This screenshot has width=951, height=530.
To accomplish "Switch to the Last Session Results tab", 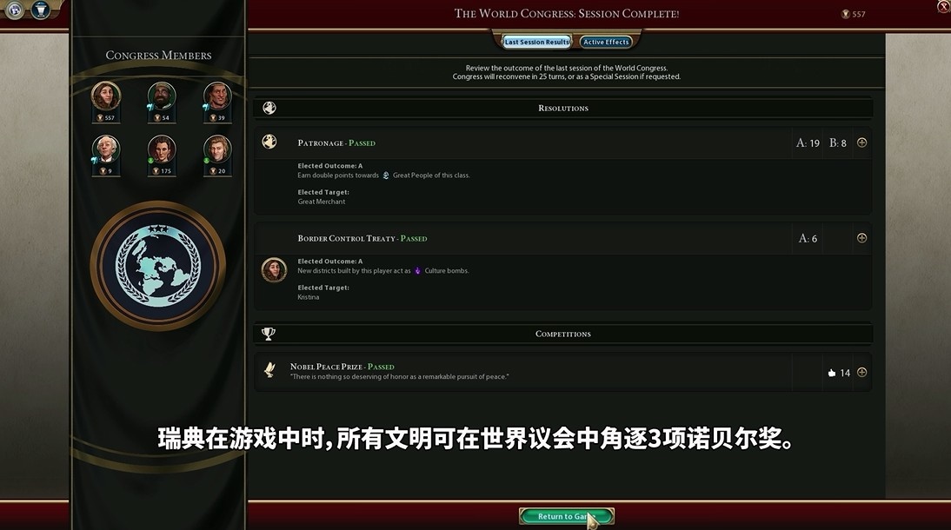I will coord(536,42).
